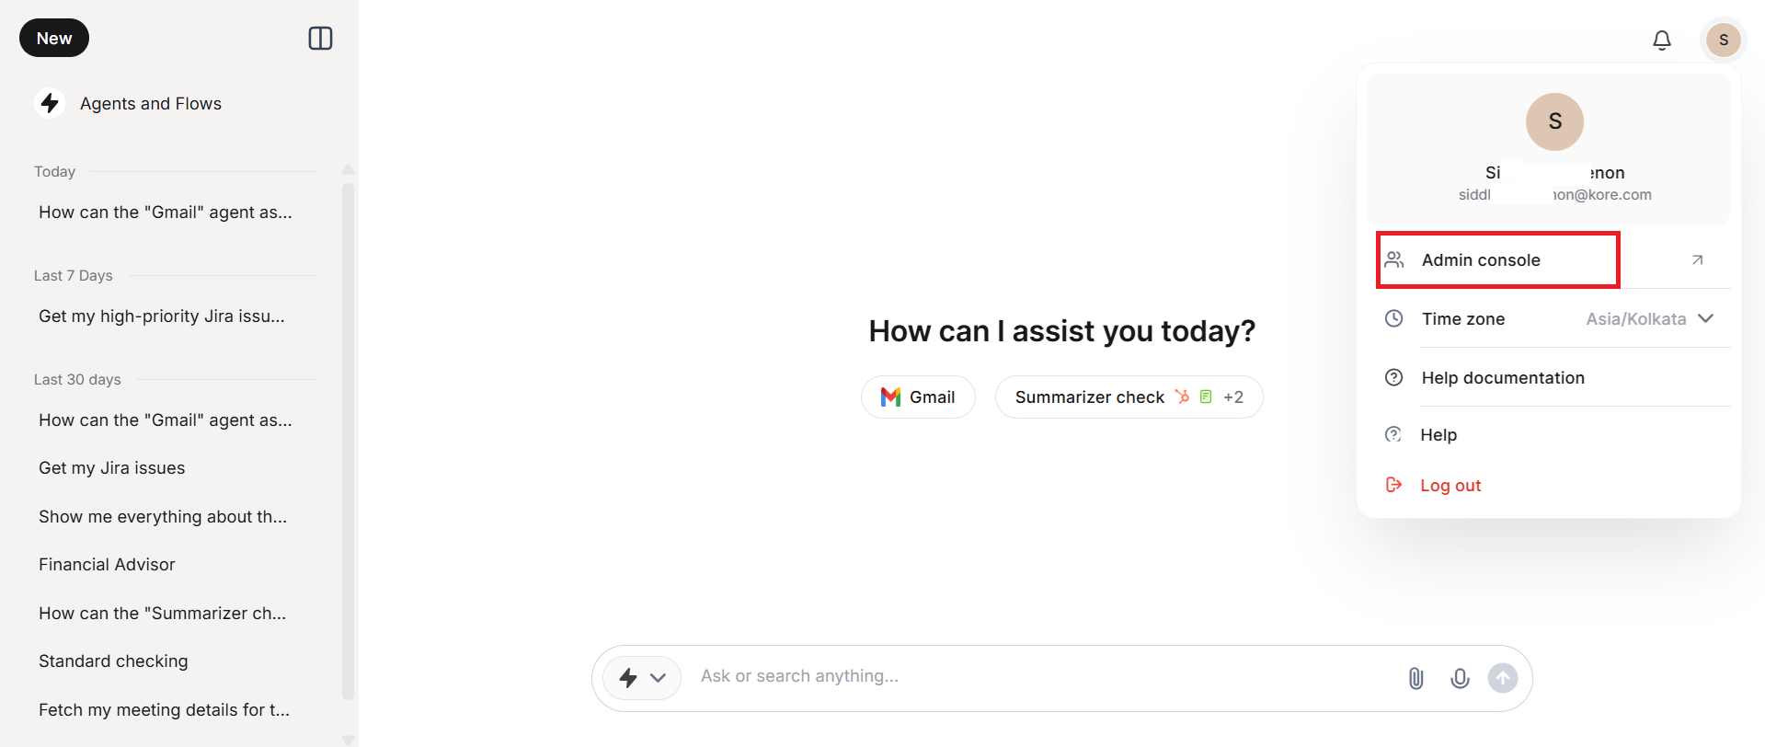The height and width of the screenshot is (747, 1765).
Task: Open Get my Jira issues conversation
Action: (x=111, y=468)
